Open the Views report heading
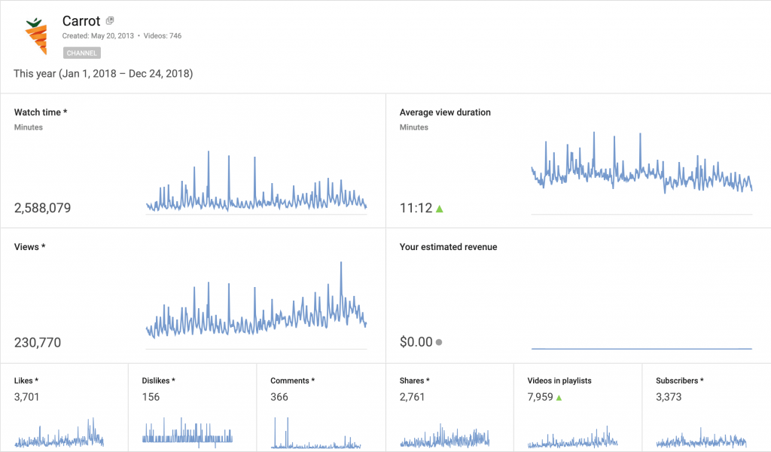Image resolution: width=771 pixels, height=452 pixels. coord(29,247)
